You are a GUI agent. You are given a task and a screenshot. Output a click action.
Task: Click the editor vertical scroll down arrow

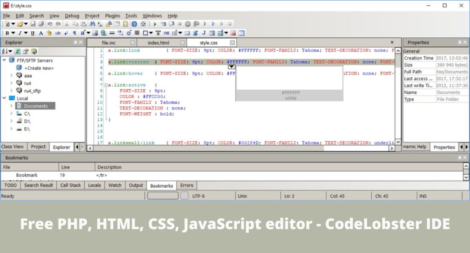pos(398,142)
